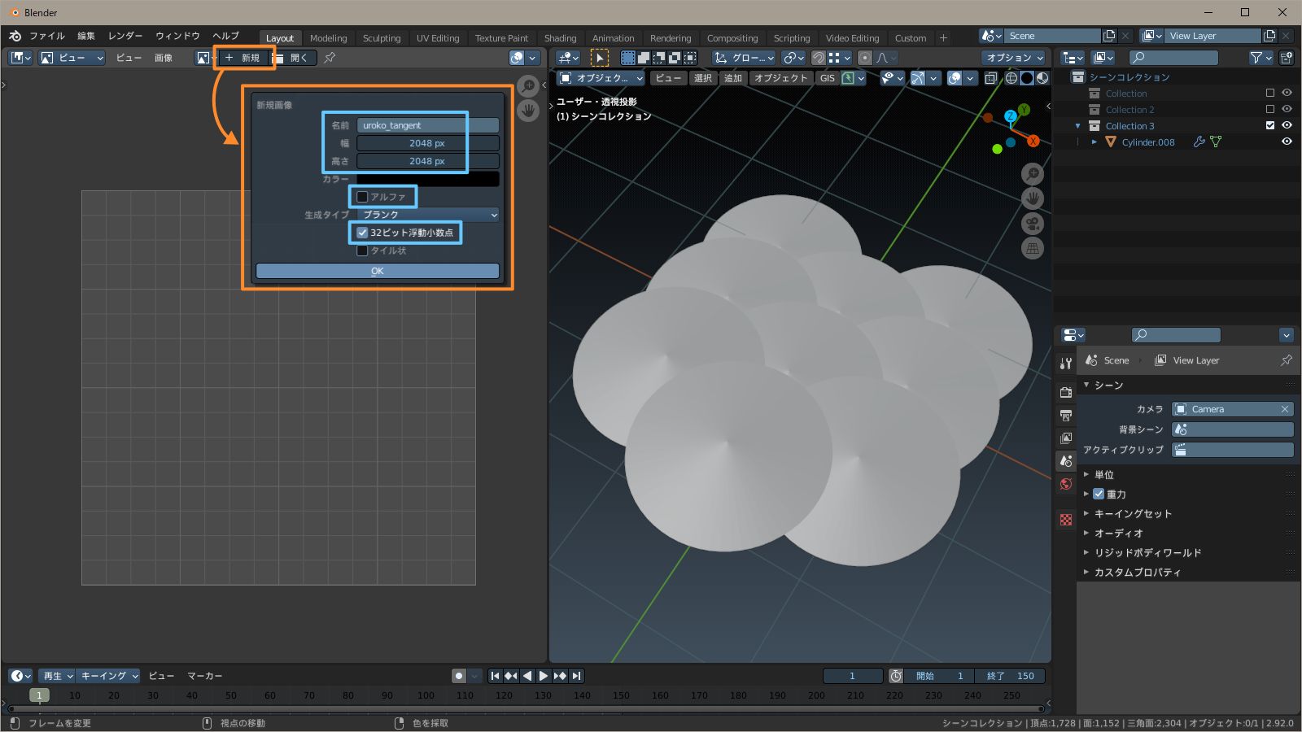Enable the Collection 2 checkbox in outliner
Viewport: 1302px width, 732px height.
1270,109
